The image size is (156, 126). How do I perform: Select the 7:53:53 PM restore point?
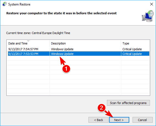tap(78, 54)
